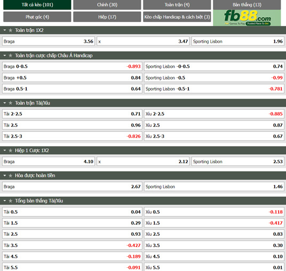Viewport: 286px width, 271px height.
Task: Select total goals Tài 2.5 at 0.93
Action: [x=72, y=234]
